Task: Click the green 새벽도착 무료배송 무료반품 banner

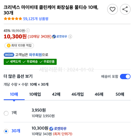Action: (x=30, y=62)
